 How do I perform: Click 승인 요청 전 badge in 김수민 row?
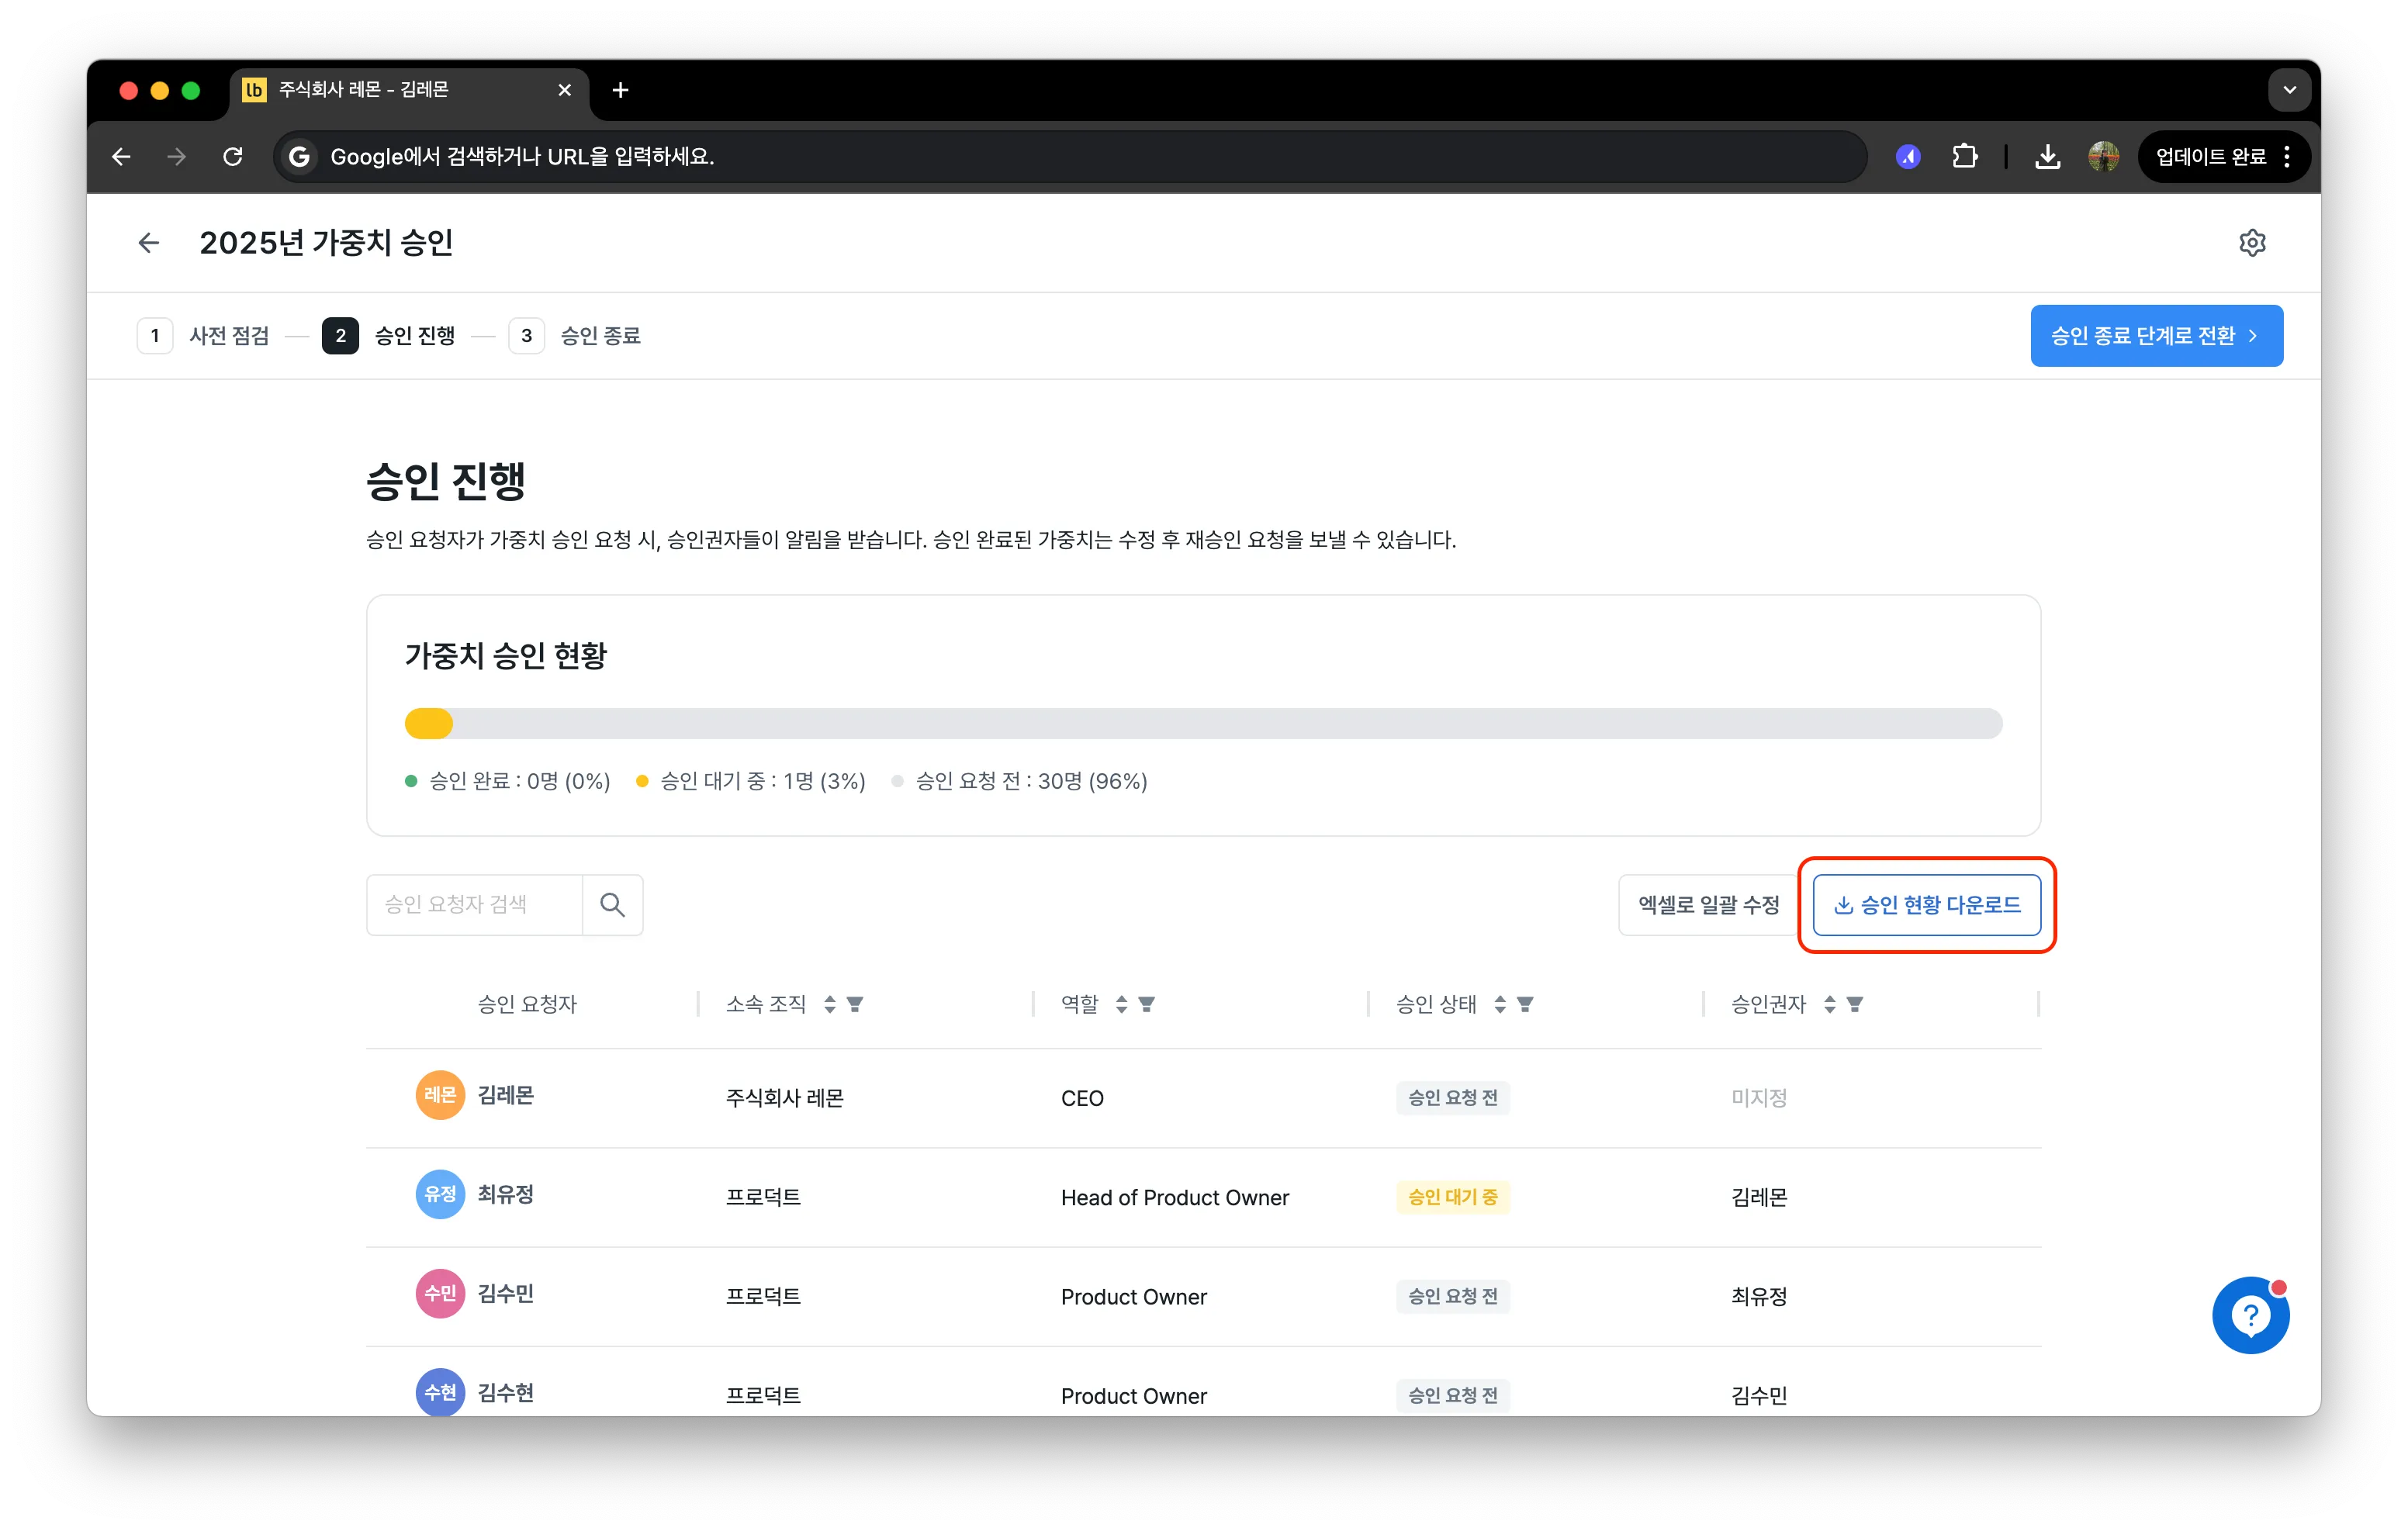[x=1453, y=1296]
